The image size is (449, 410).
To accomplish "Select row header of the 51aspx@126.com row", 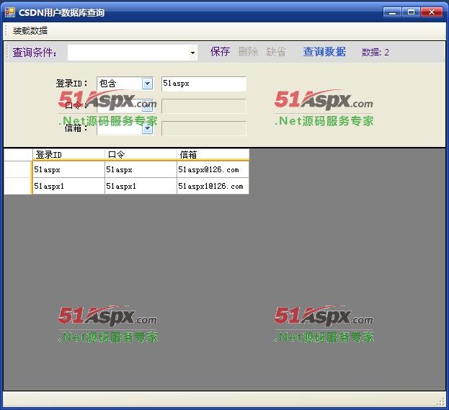I will tap(18, 169).
